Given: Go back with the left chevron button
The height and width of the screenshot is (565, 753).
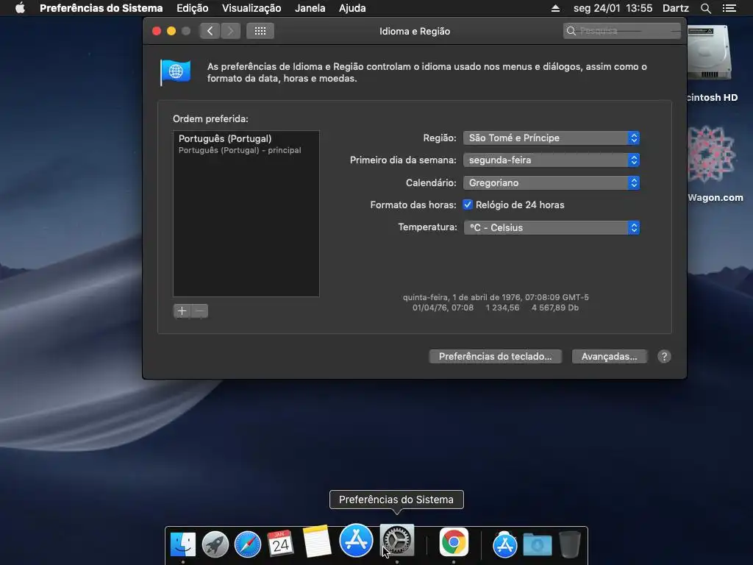Looking at the screenshot, I should 210,31.
